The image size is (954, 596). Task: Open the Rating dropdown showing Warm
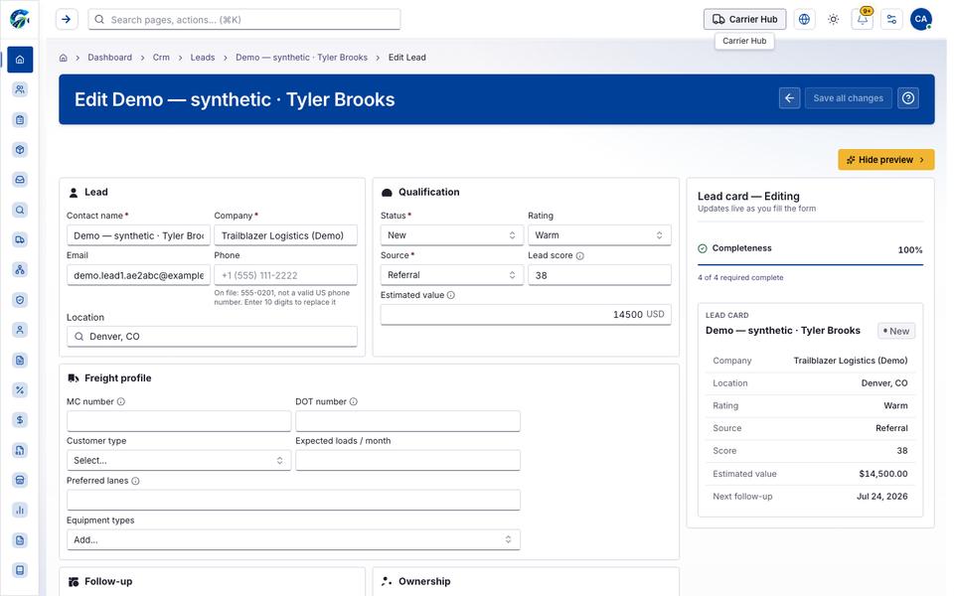(x=599, y=235)
